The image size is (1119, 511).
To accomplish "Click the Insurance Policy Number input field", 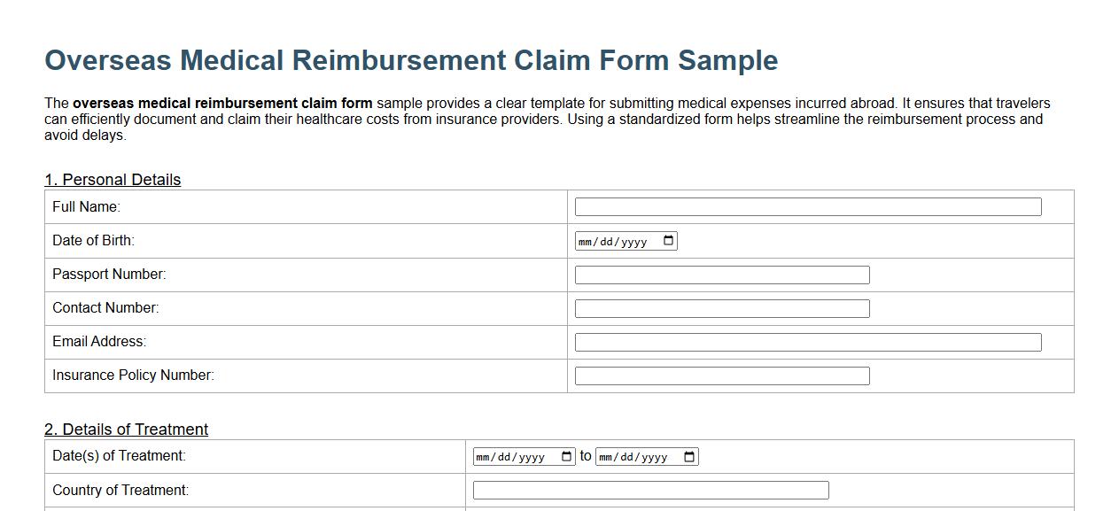I will (x=721, y=375).
